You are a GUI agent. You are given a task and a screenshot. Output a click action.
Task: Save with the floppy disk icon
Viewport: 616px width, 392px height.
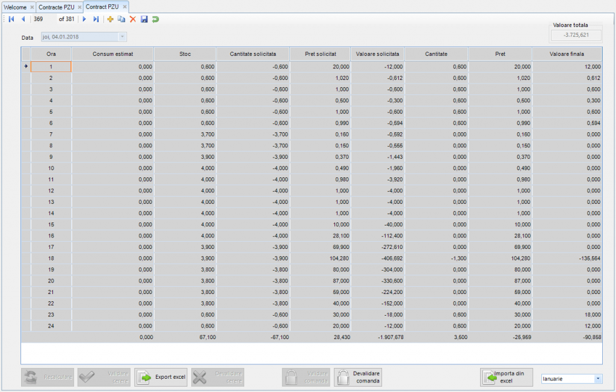click(144, 19)
